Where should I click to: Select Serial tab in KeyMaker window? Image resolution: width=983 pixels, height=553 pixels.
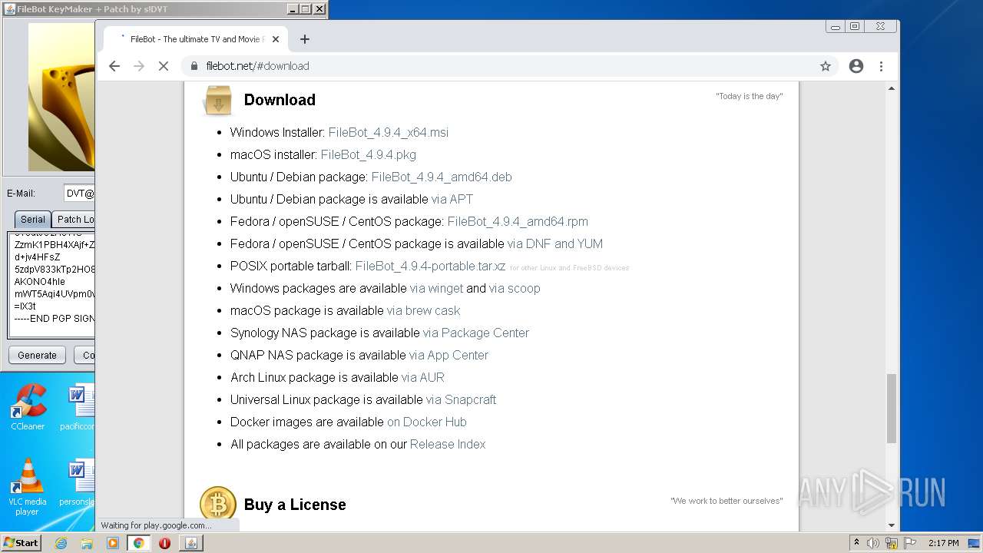click(x=33, y=220)
